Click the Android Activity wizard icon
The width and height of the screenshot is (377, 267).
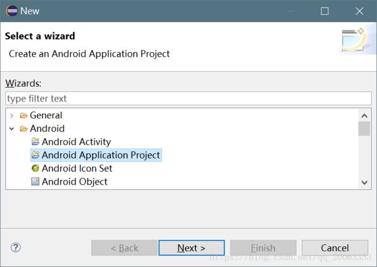point(35,142)
